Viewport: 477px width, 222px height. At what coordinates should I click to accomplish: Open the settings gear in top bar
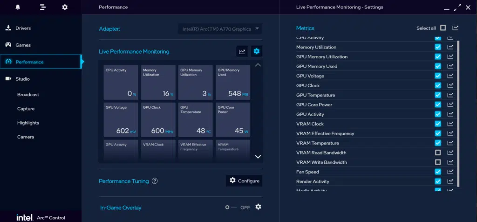(x=65, y=7)
